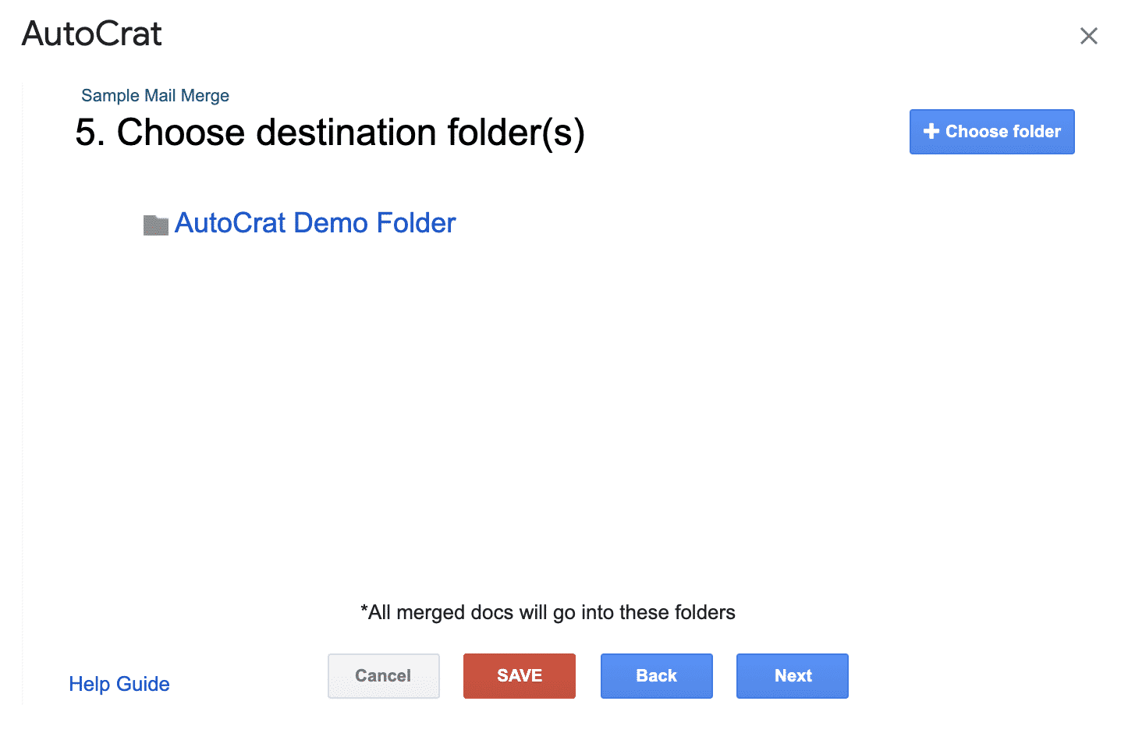Screen dimensions: 1128x733
Task: Click the blue Next button
Action: [792, 675]
